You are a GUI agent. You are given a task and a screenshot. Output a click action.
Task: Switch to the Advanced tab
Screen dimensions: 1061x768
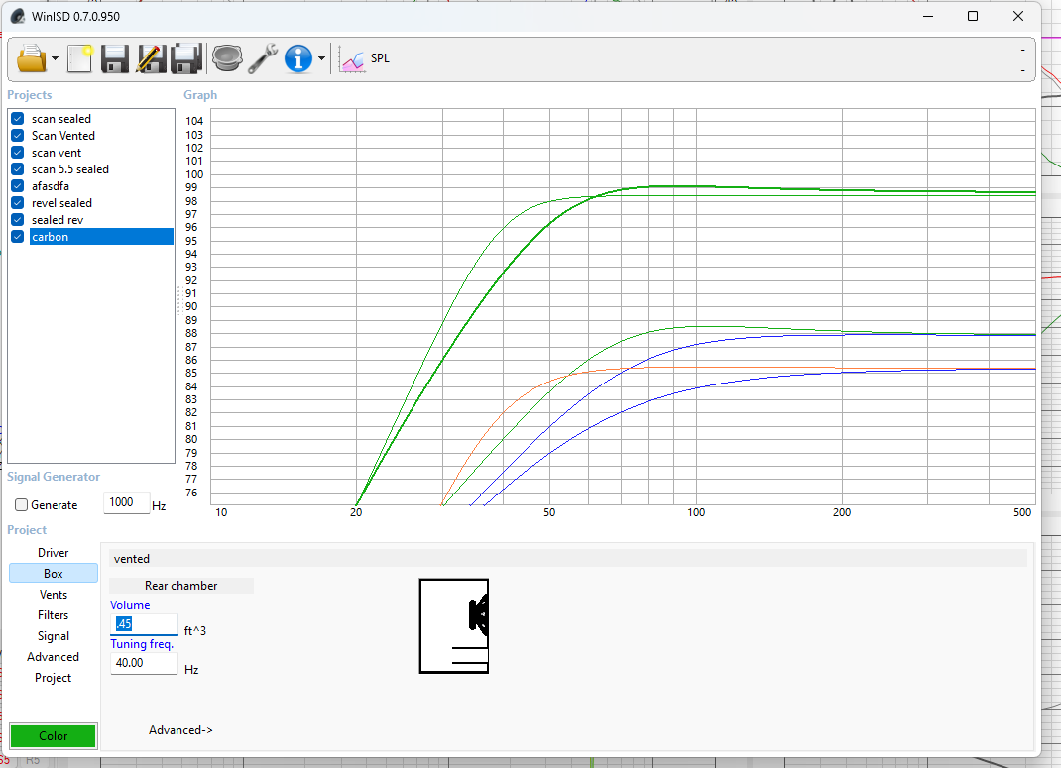click(x=54, y=657)
